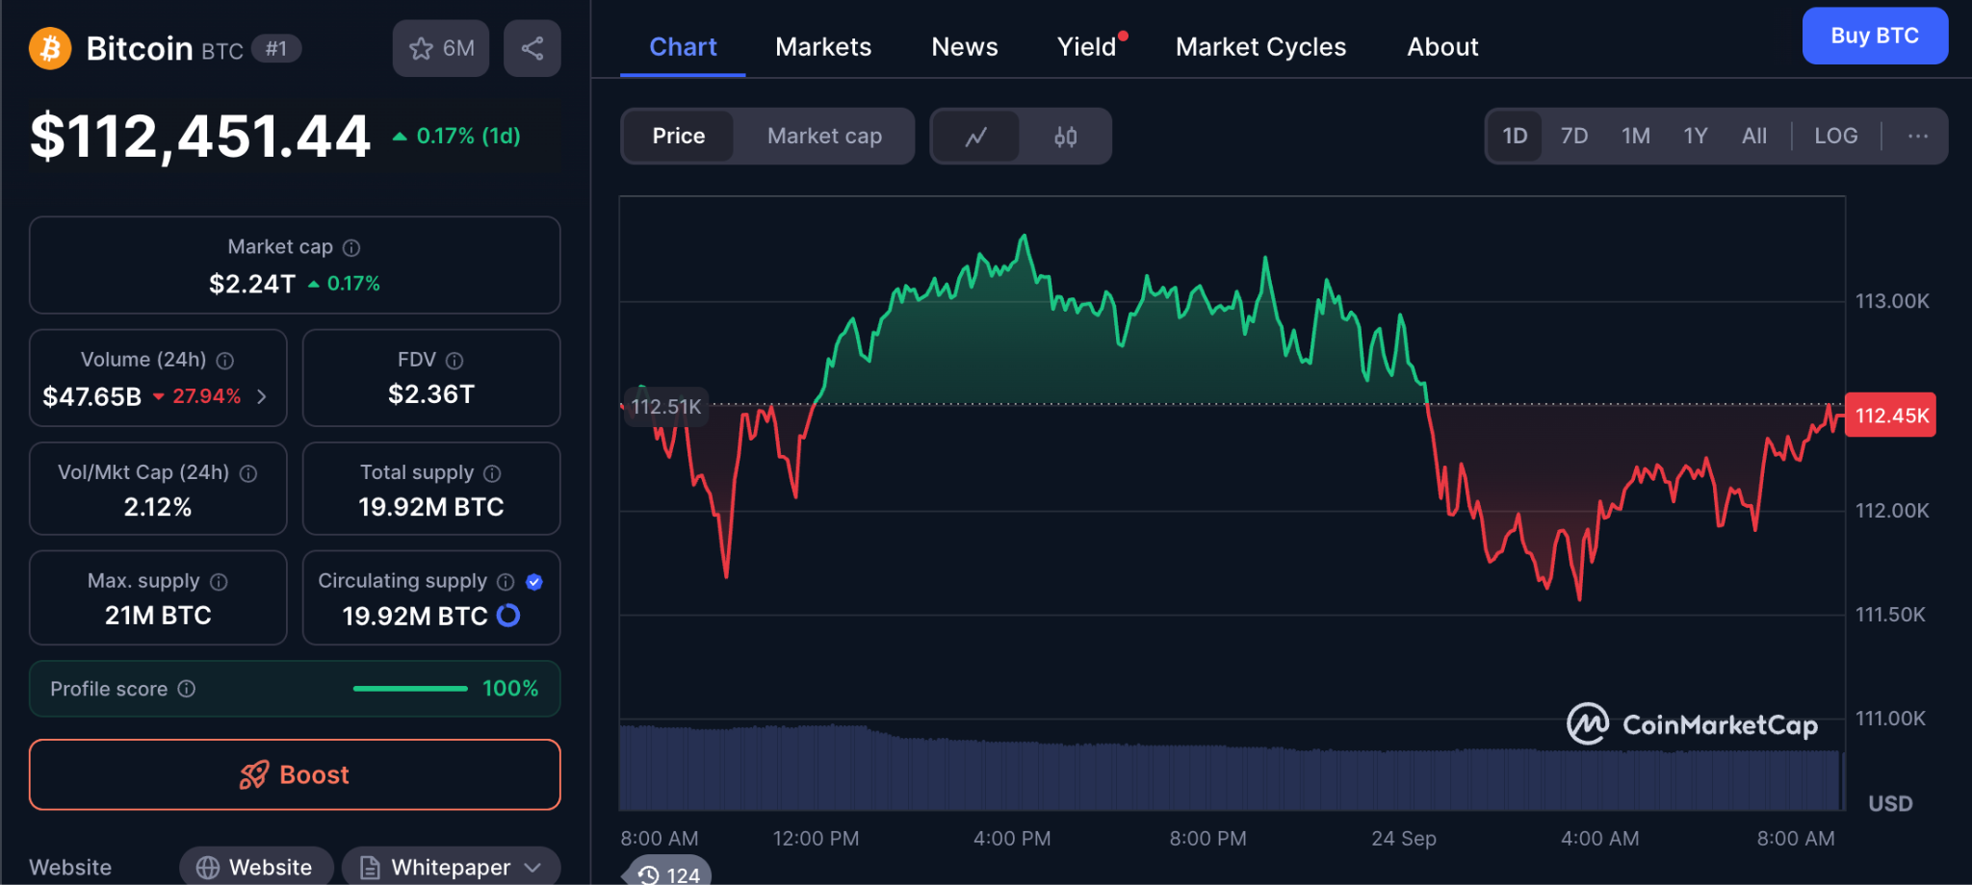
Task: Switch to line chart view icon
Action: point(975,137)
